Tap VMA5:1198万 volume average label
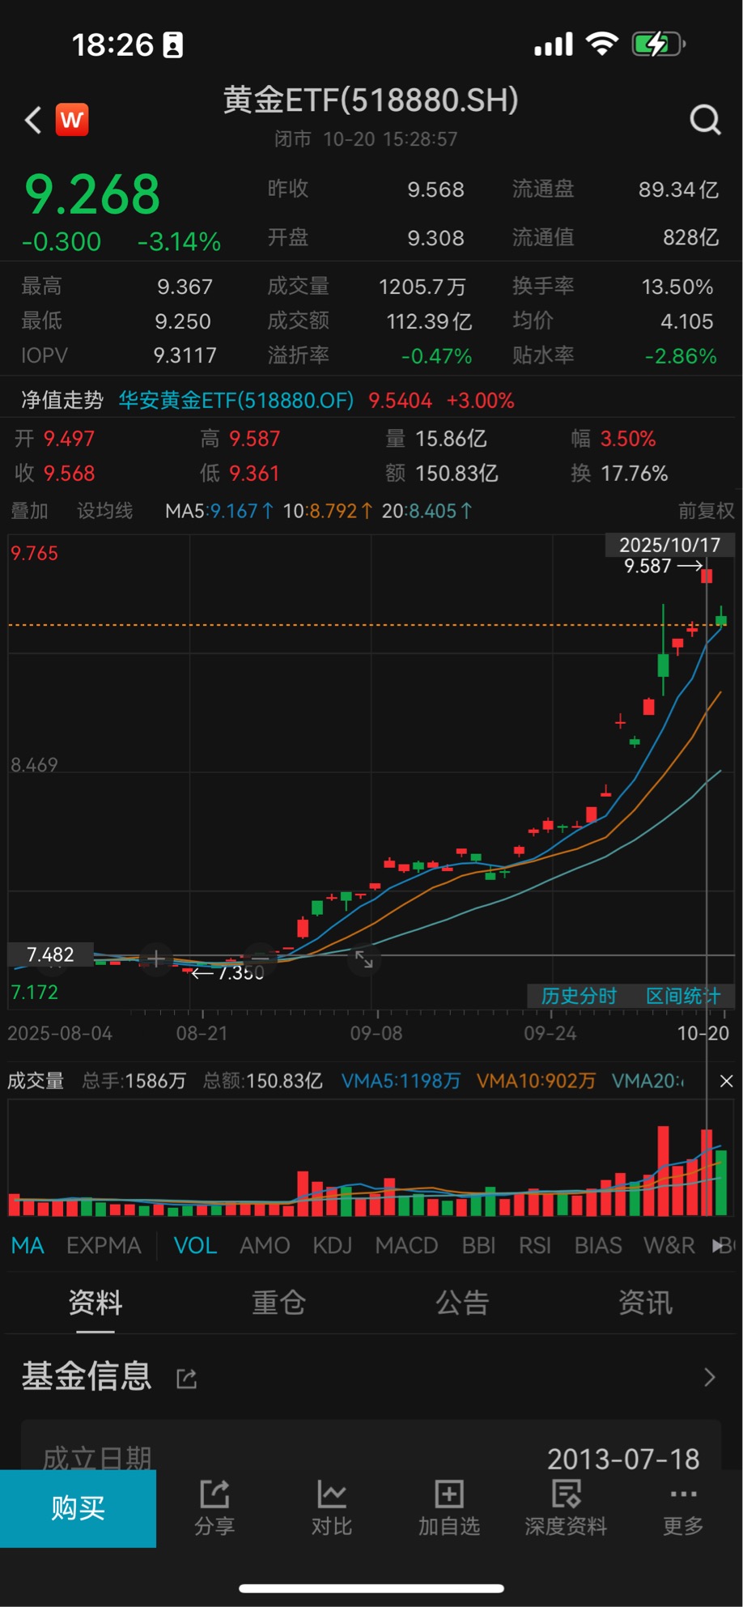This screenshot has width=743, height=1607. [401, 1081]
